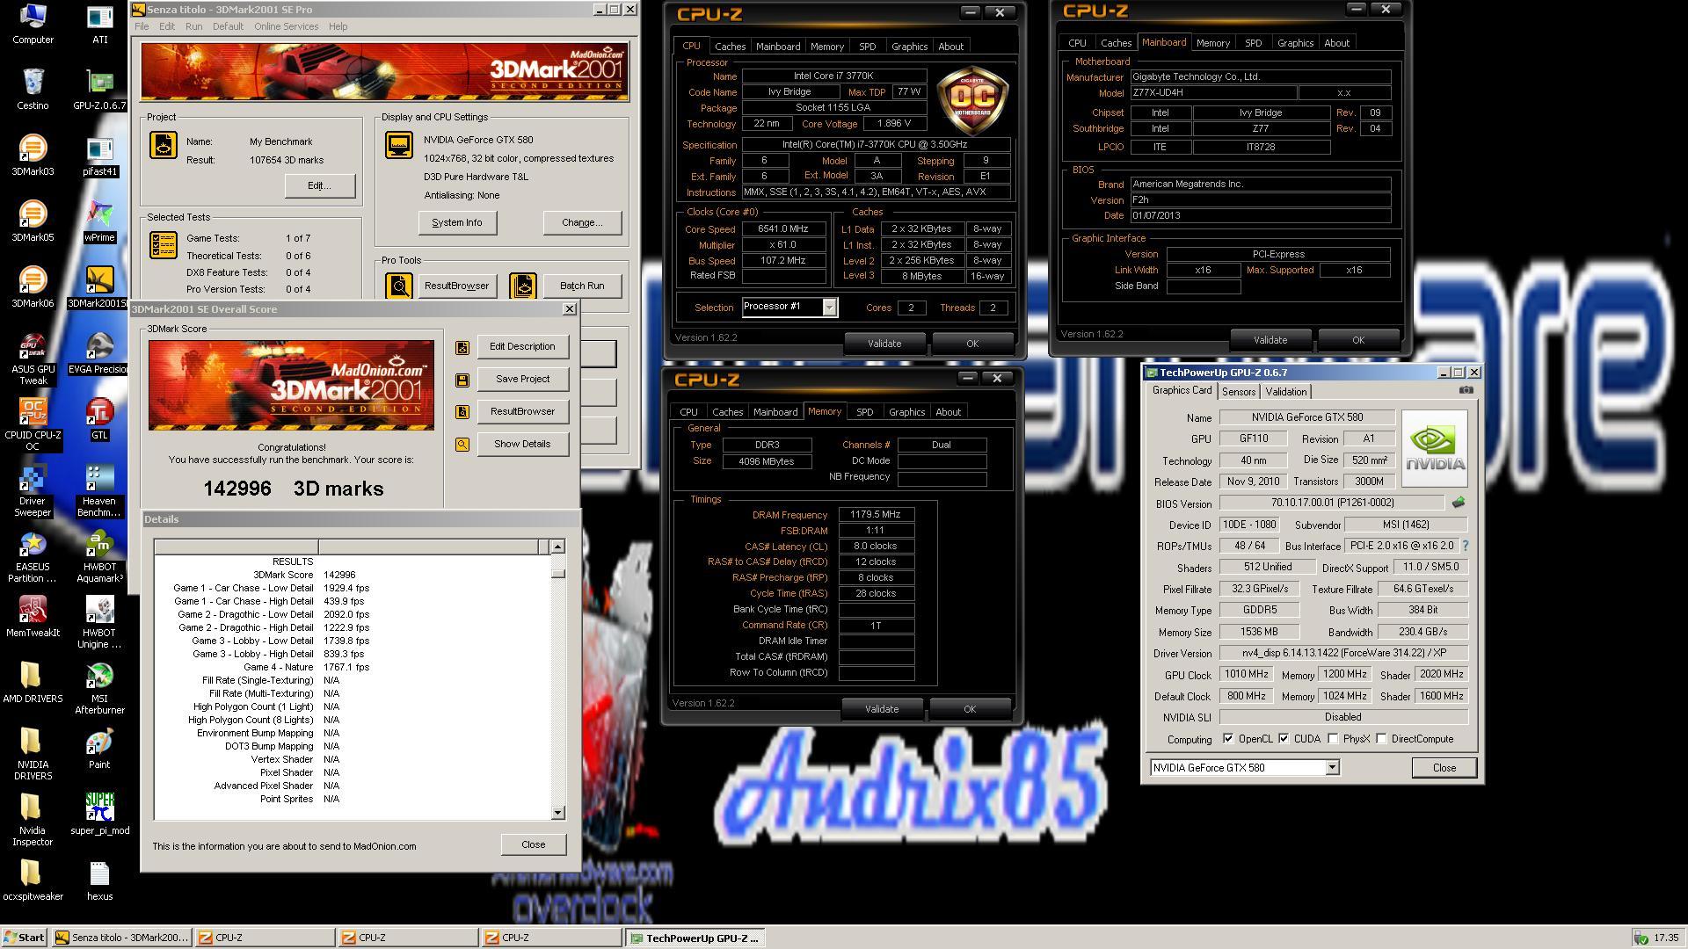This screenshot has height=949, width=1688.
Task: Click the Show Details button
Action: tap(522, 445)
